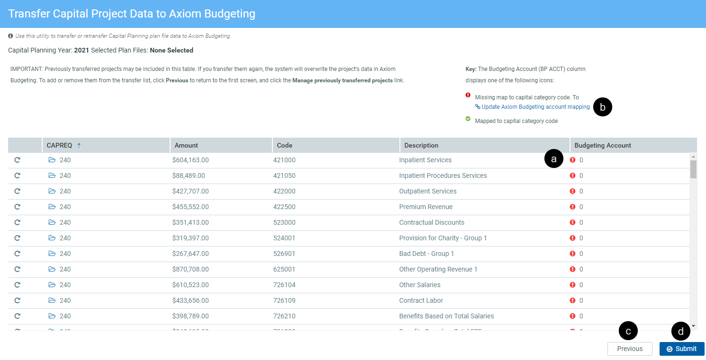This screenshot has height=360, width=706.
Task: Open the folder icon in the $433,656.00 row
Action: pyautogui.click(x=52, y=300)
